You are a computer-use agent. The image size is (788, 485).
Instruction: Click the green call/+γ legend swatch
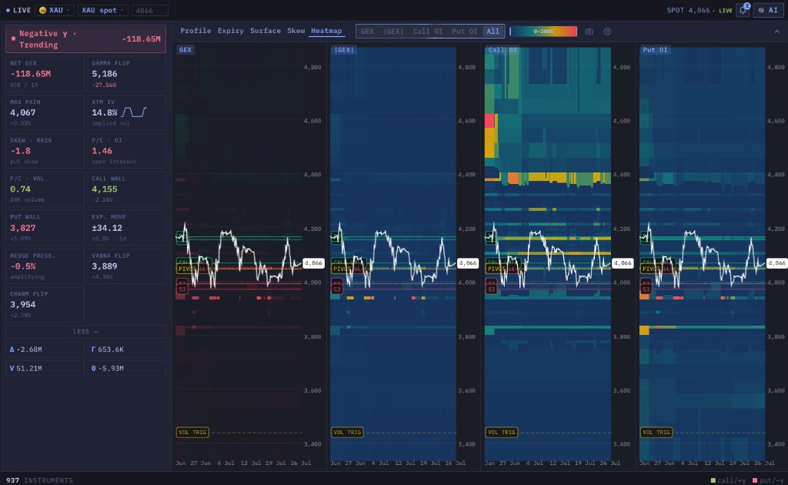(713, 481)
